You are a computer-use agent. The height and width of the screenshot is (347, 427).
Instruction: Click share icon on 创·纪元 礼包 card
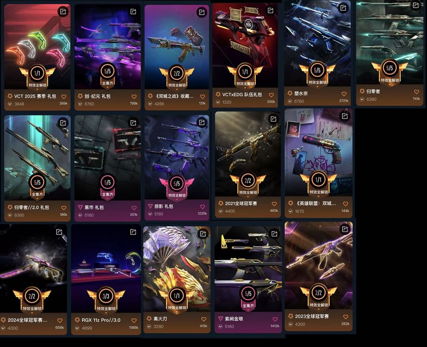click(133, 11)
